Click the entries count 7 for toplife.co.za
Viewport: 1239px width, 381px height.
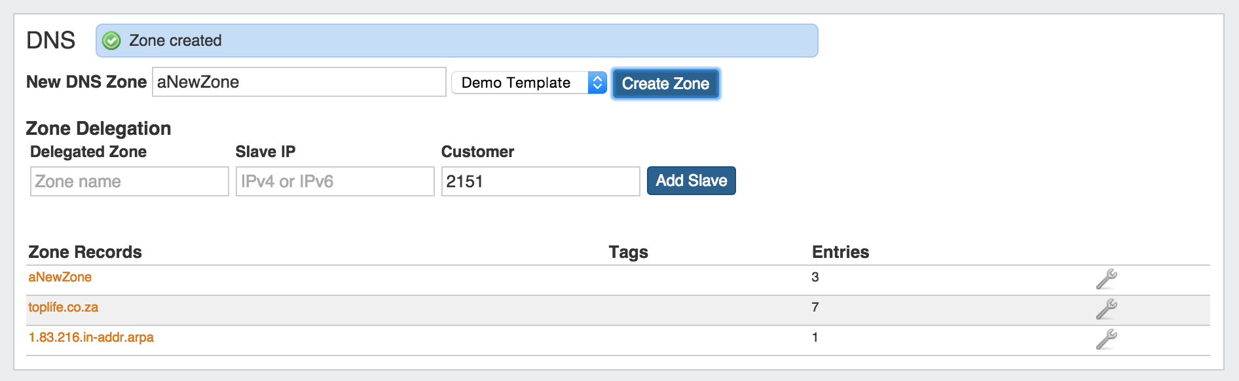pyautogui.click(x=815, y=307)
